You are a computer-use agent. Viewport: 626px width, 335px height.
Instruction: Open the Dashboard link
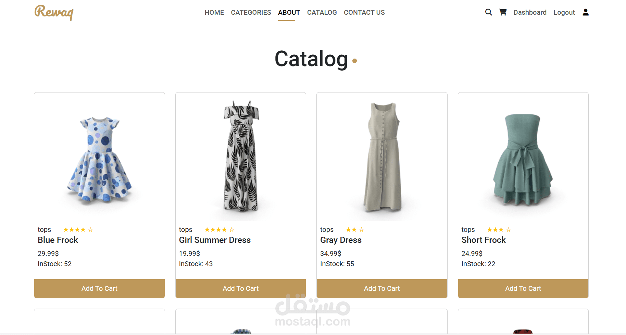point(530,12)
